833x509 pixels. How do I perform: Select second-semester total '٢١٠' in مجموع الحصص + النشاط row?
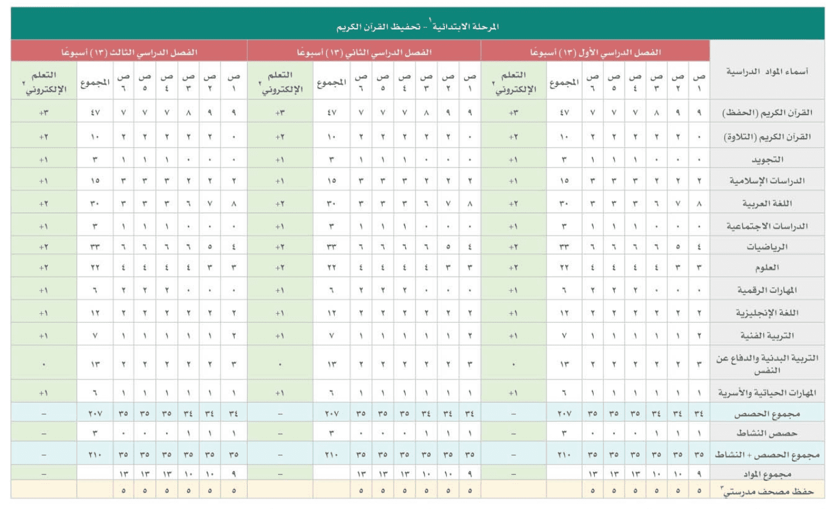tap(331, 455)
